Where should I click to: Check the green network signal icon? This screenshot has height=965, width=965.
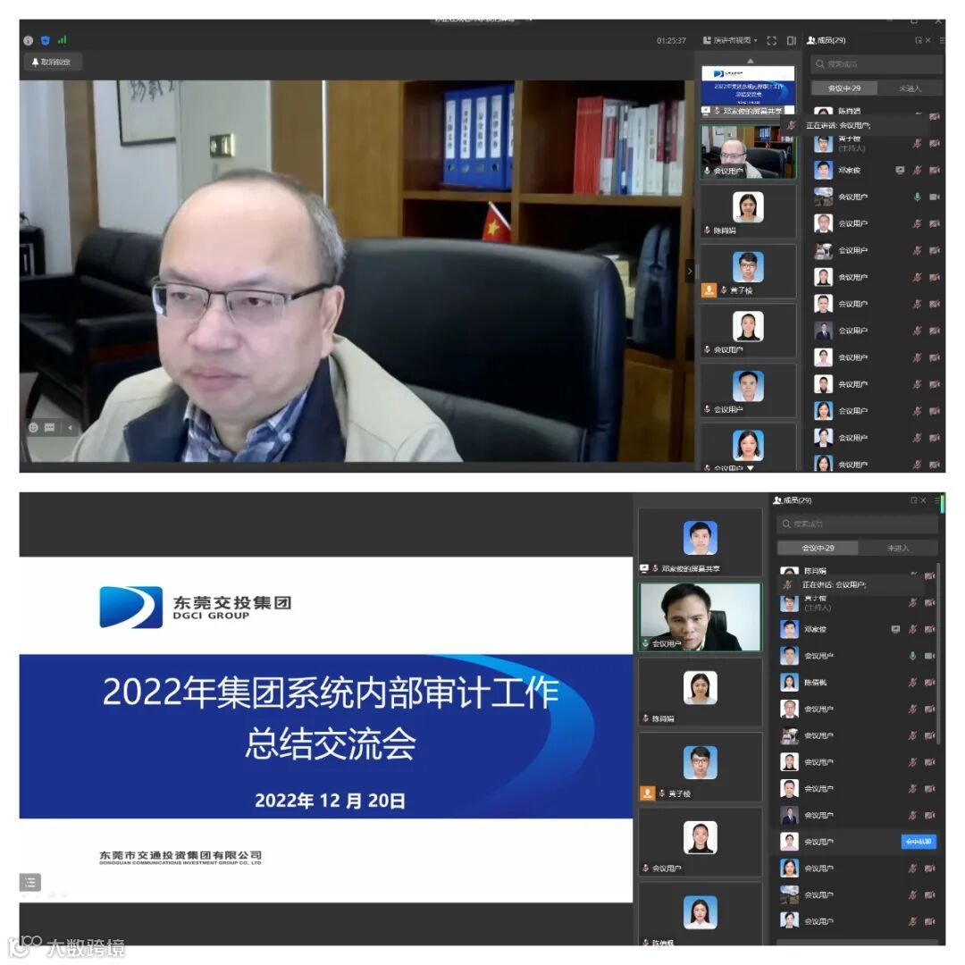coord(62,40)
